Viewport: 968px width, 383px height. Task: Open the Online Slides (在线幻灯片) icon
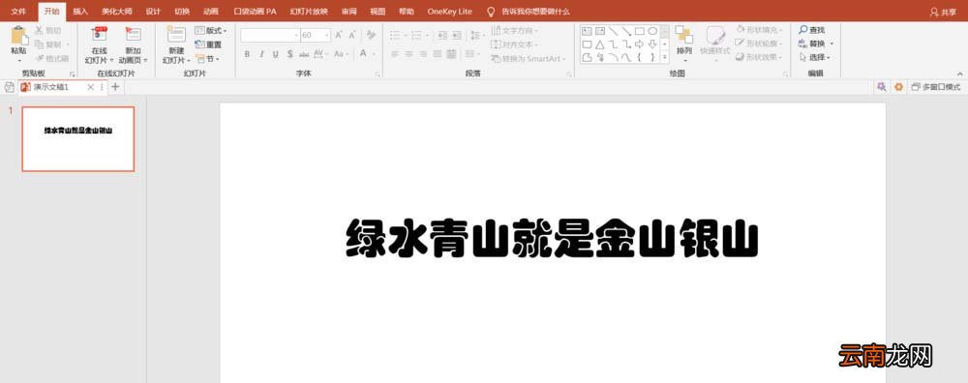pos(99,35)
